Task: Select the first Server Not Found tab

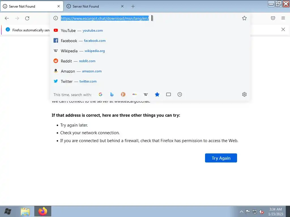Action: click(x=32, y=6)
